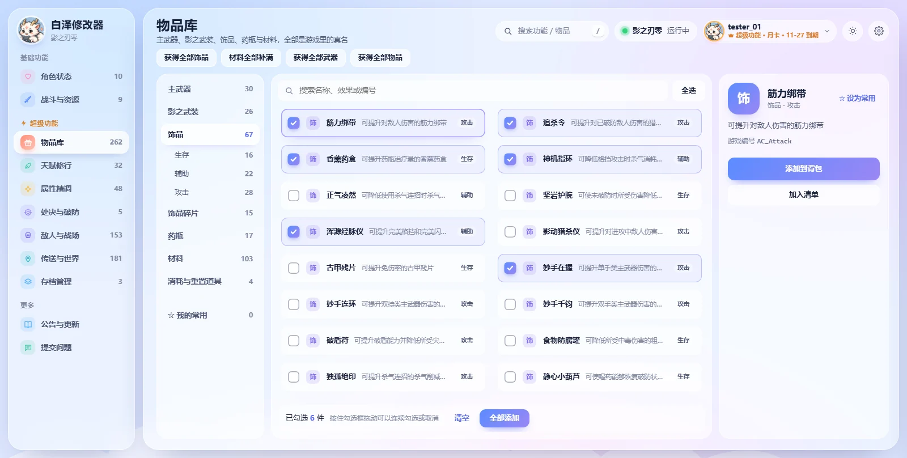
Task: Go to 天赋修行 menu
Action: (71, 166)
